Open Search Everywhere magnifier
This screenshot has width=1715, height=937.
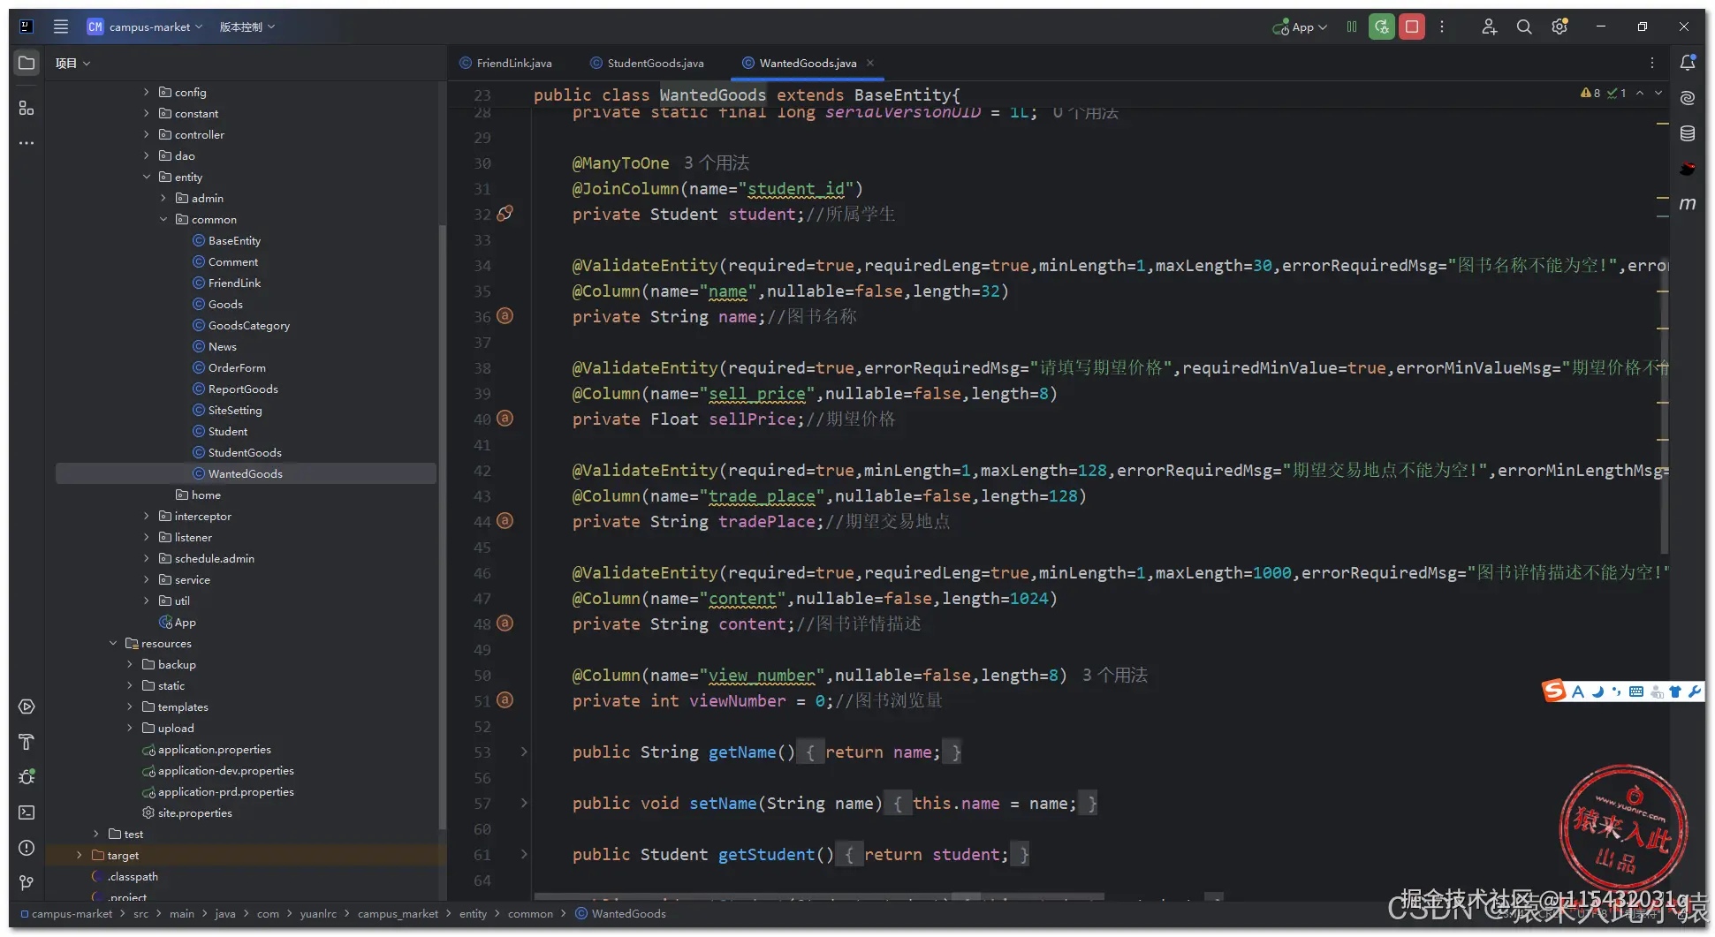coord(1524,26)
